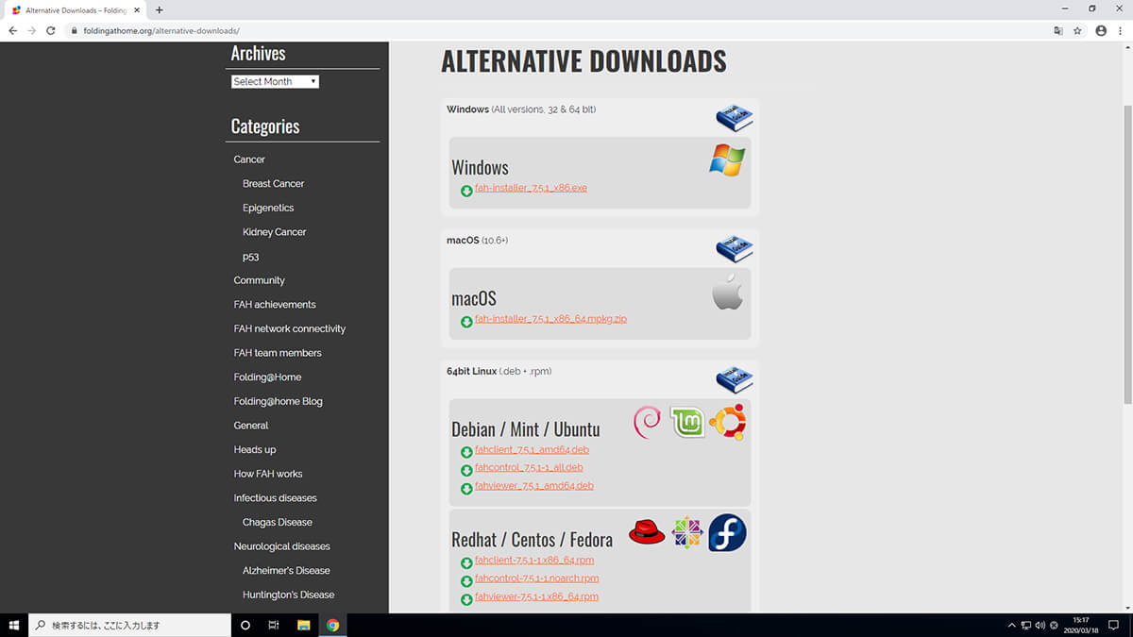Open the Infectious diseases category
The width and height of the screenshot is (1133, 637).
pyautogui.click(x=275, y=498)
